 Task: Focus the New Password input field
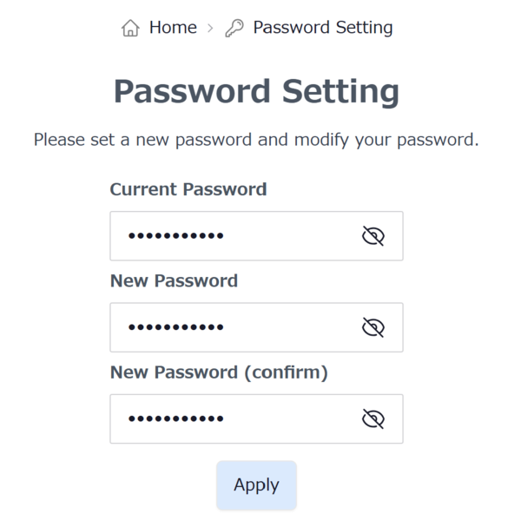pos(287,327)
